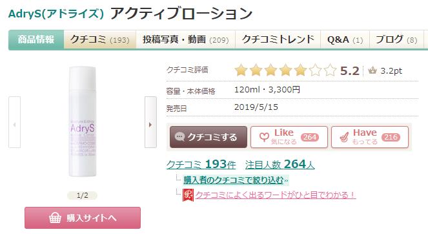
Task: Click the speech bubble icon on クチコミする
Action: [179, 136]
